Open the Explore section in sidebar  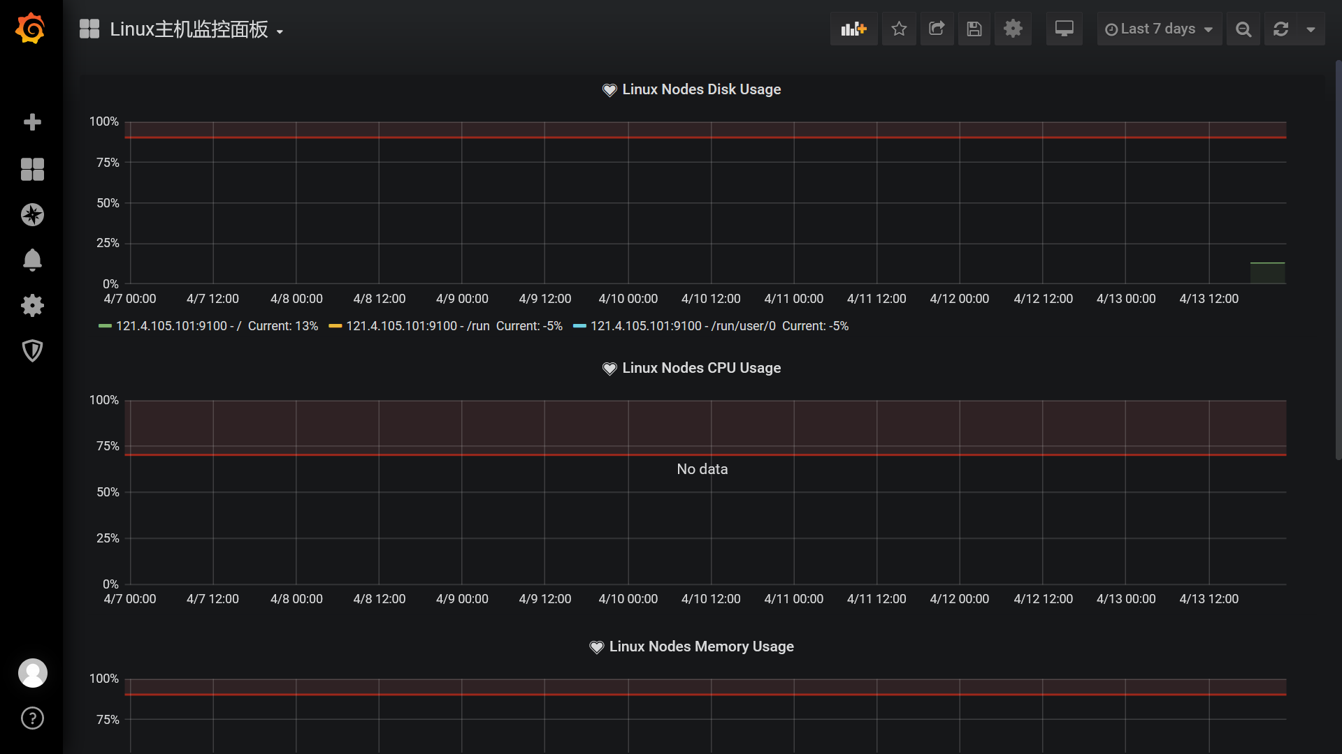click(x=32, y=214)
